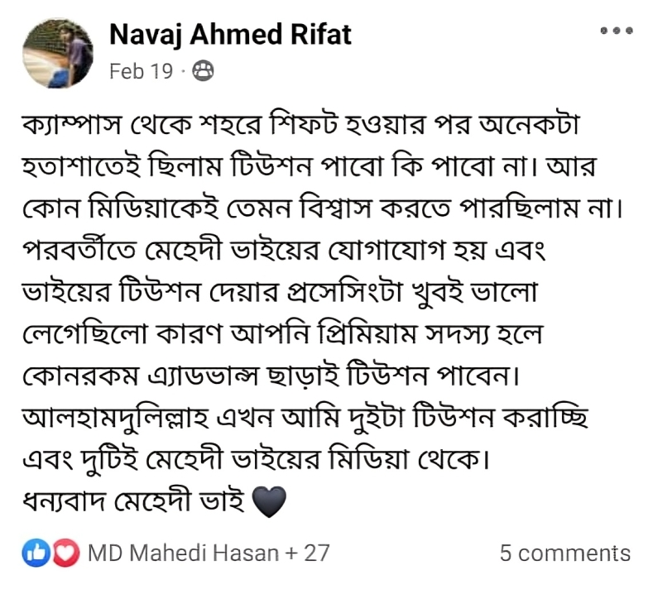Click the word এ্যাডভান্স in the post
This screenshot has width=653, height=589.
[203, 376]
